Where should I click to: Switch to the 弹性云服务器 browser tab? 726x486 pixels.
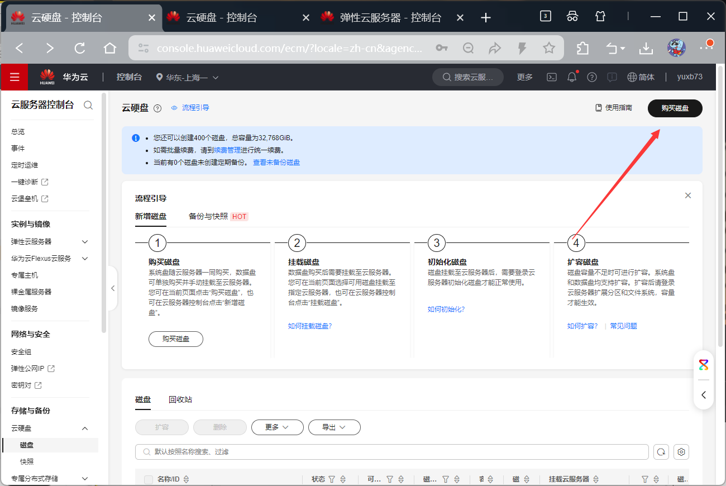[391, 17]
